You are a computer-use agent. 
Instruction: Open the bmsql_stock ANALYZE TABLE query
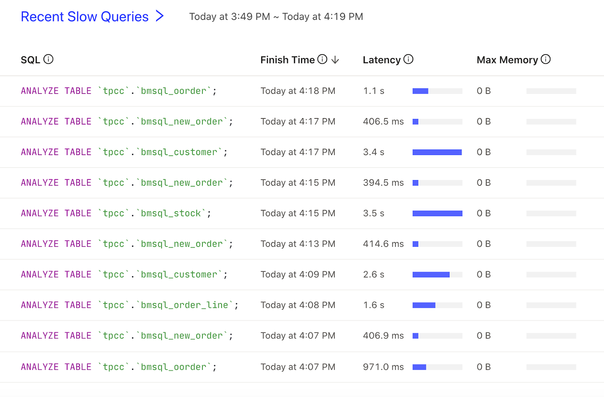click(x=116, y=213)
